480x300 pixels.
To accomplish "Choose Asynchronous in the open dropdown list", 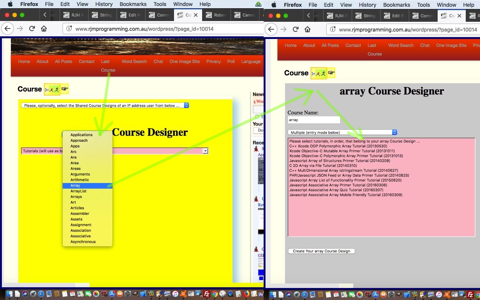I will [x=87, y=241].
